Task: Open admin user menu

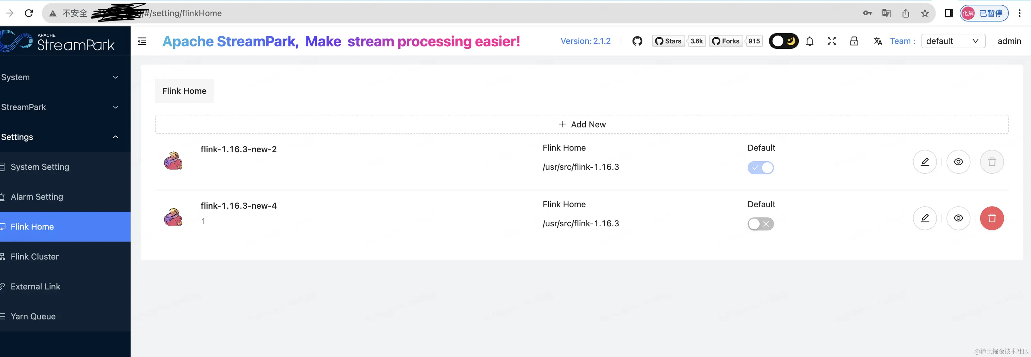Action: (1009, 41)
